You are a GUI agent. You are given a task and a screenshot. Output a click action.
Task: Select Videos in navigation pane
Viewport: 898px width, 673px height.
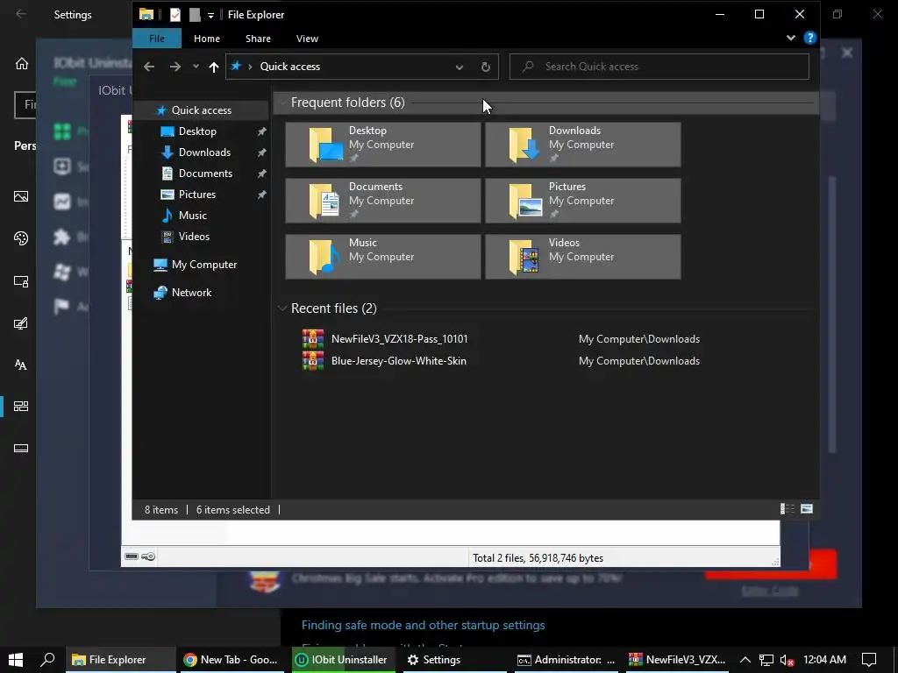click(194, 237)
